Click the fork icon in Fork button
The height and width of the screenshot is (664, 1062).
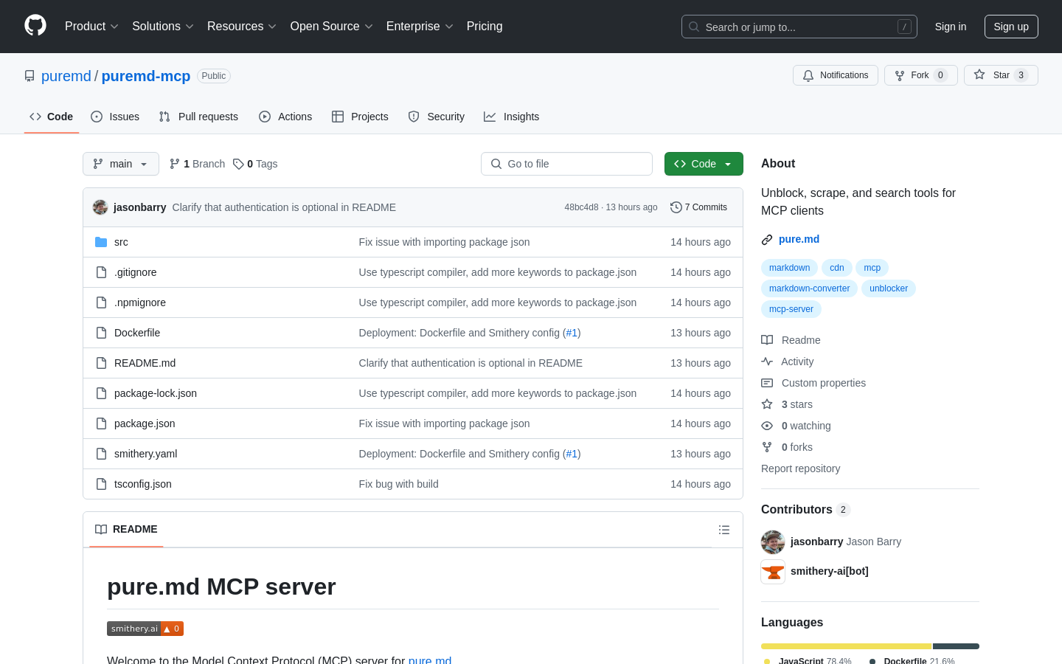click(900, 75)
